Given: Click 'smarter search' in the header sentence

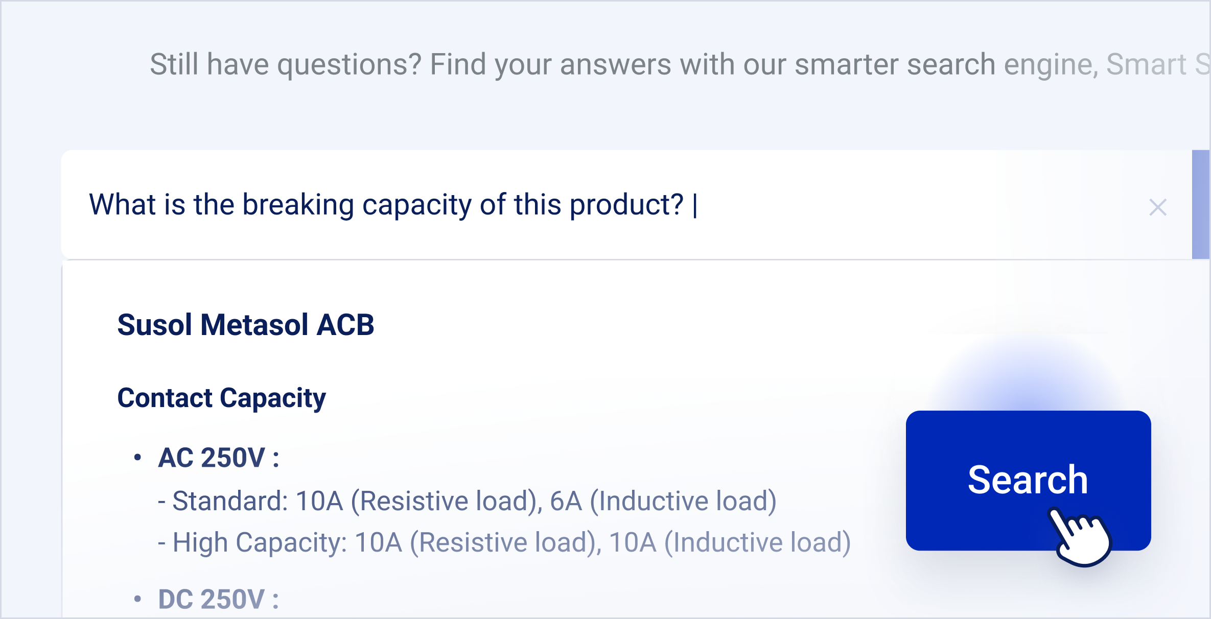Looking at the screenshot, I should (x=894, y=65).
